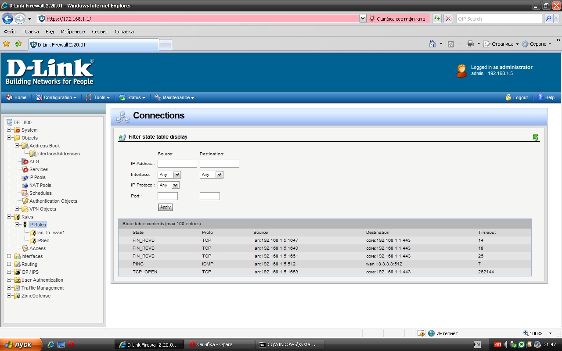Select IPSec in the tree
The height and width of the screenshot is (351, 562).
pos(43,240)
